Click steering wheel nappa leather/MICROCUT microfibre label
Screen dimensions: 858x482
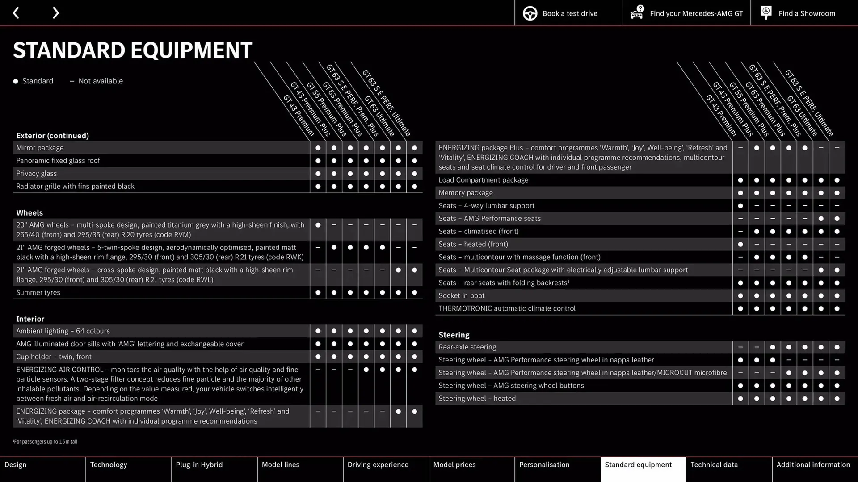point(582,373)
